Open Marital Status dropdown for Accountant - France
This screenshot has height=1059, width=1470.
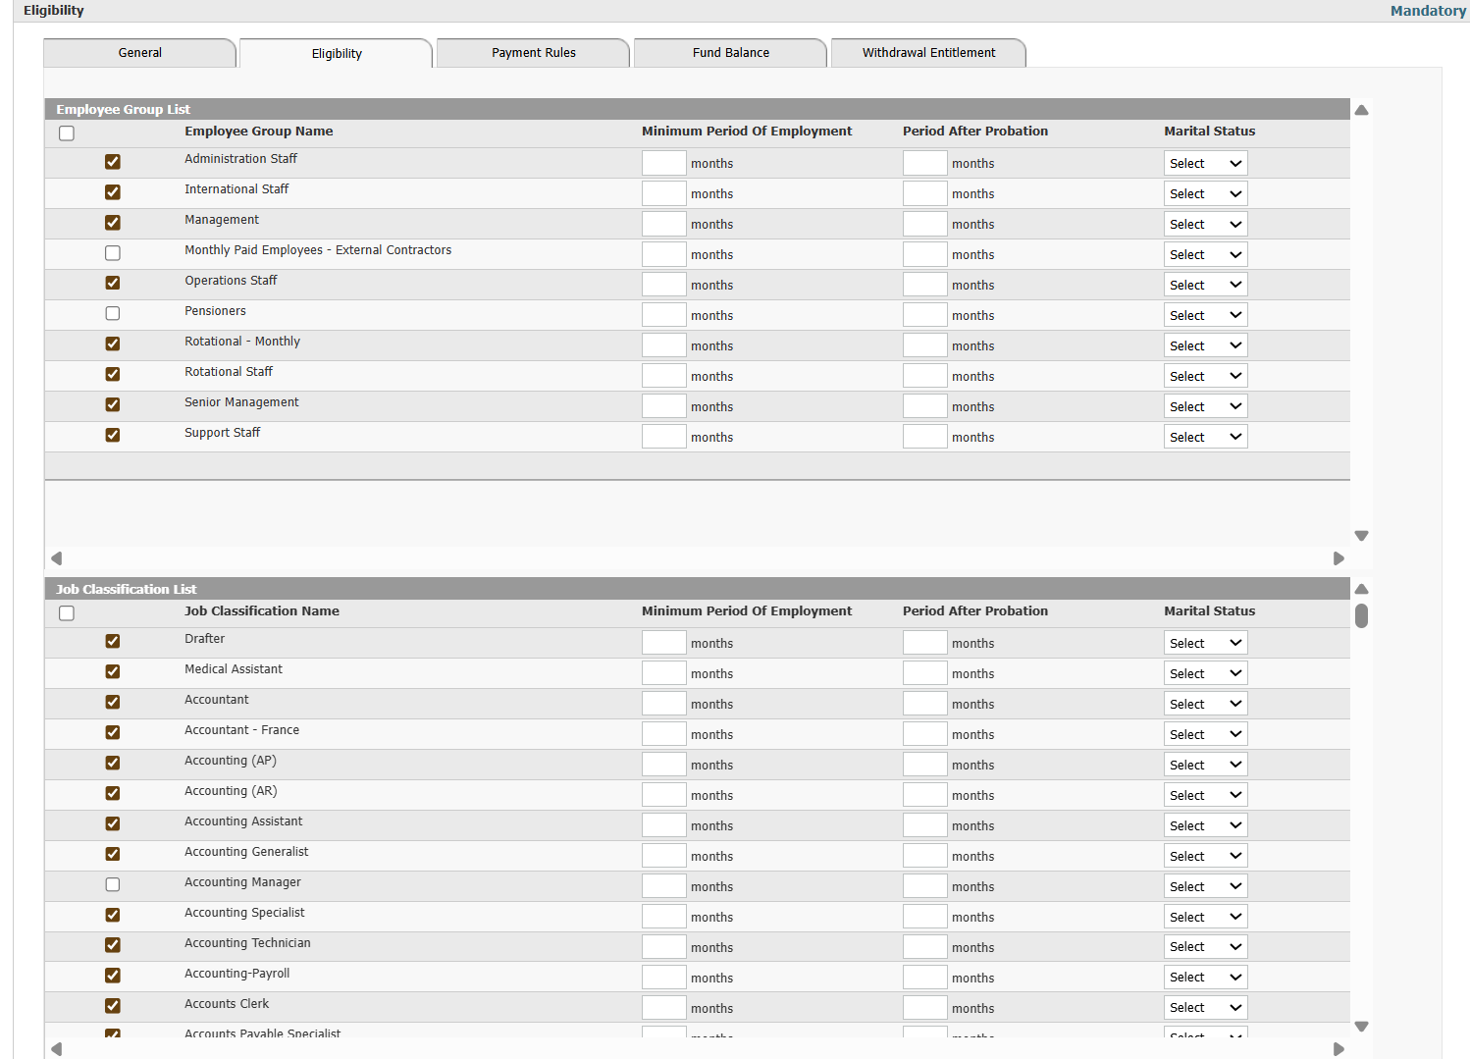tap(1206, 735)
